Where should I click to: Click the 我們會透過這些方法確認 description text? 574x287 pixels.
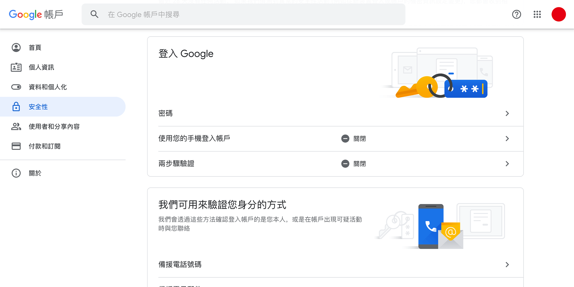pos(260,224)
